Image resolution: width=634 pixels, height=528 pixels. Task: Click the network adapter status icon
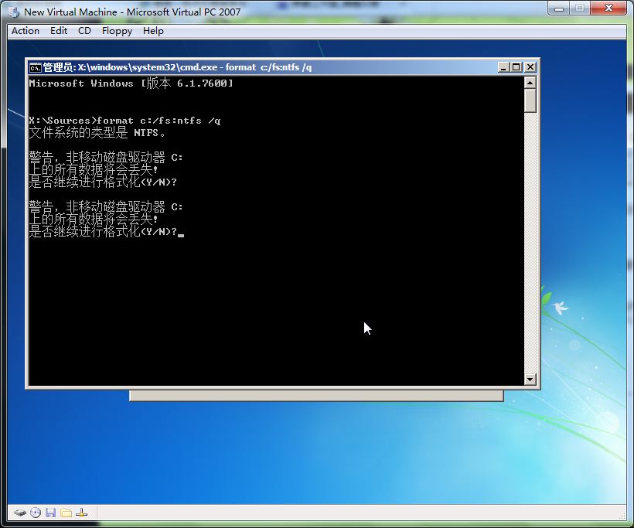83,512
